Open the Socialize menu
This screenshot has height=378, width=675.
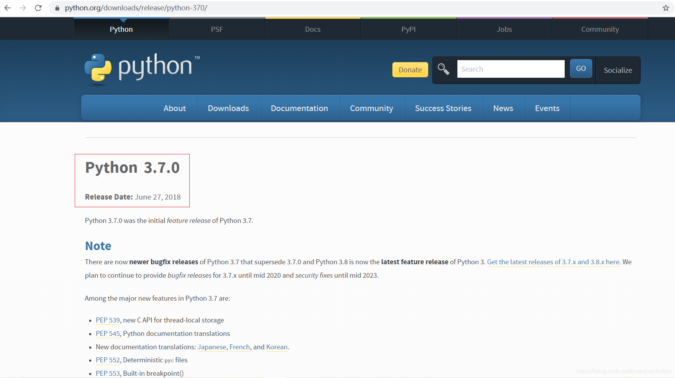618,70
